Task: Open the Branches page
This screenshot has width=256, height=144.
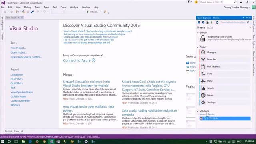Action: click(x=225, y=60)
